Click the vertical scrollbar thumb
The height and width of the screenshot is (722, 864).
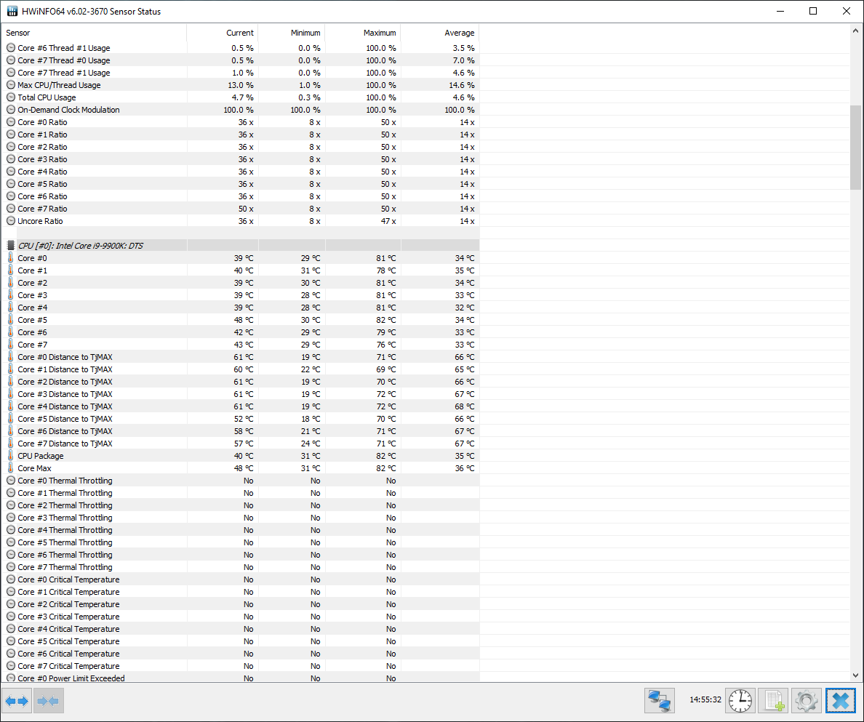tap(855, 148)
